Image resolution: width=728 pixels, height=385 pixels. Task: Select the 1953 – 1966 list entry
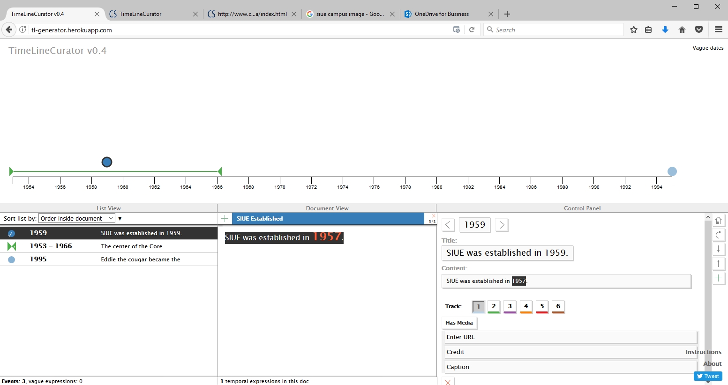(x=109, y=246)
